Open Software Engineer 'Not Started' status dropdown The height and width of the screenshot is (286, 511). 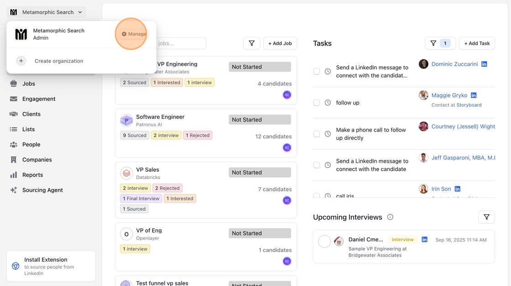[260, 120]
